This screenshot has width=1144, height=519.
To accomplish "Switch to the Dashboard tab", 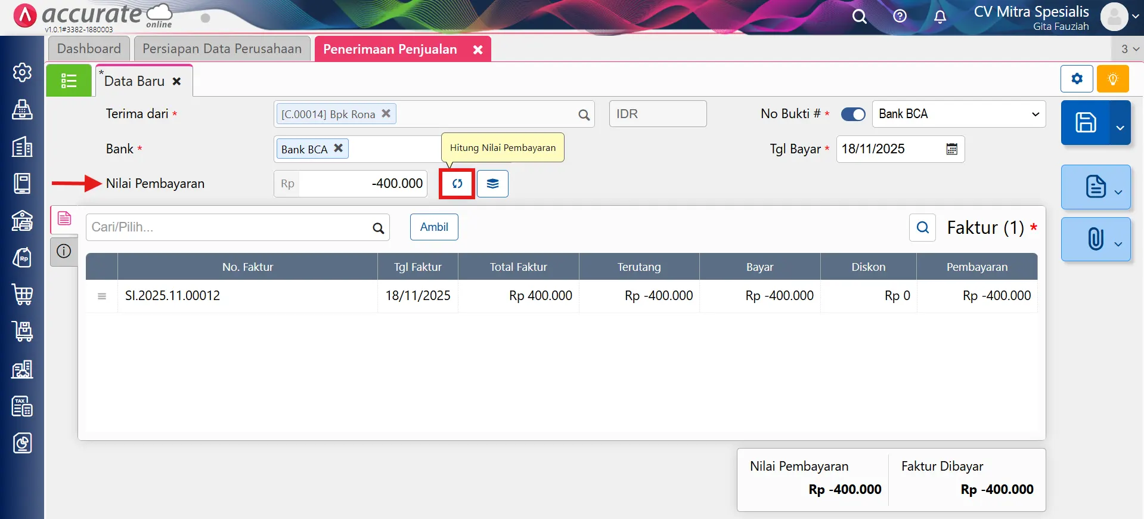I will point(89,49).
